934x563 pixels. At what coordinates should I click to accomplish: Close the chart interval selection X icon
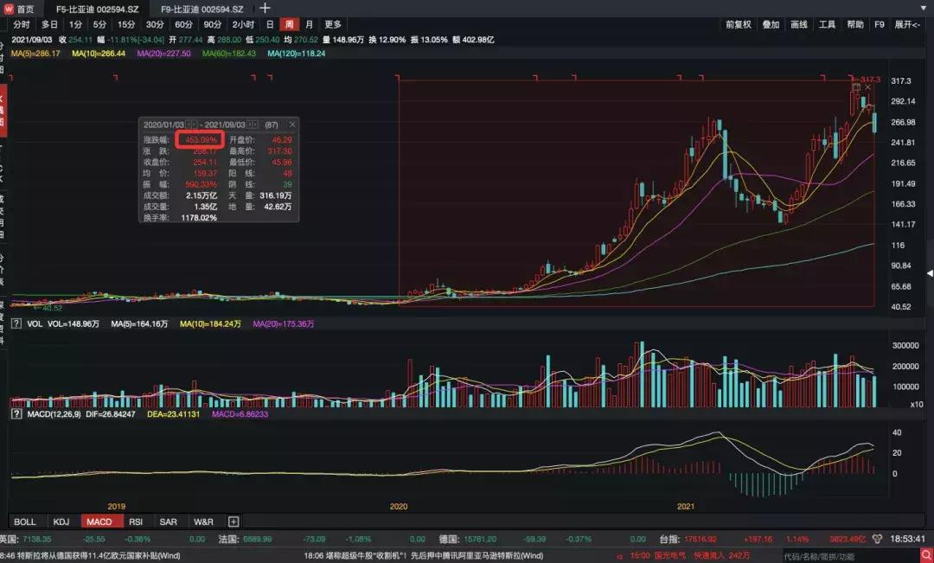point(868,87)
